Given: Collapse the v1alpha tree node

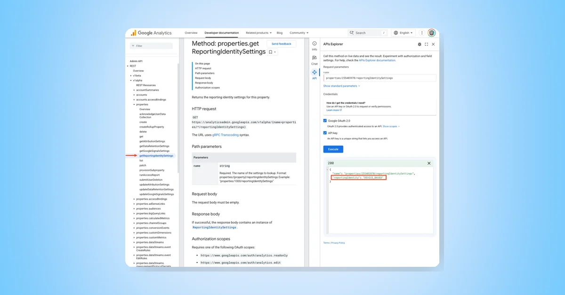Looking at the screenshot, I should pyautogui.click(x=131, y=80).
